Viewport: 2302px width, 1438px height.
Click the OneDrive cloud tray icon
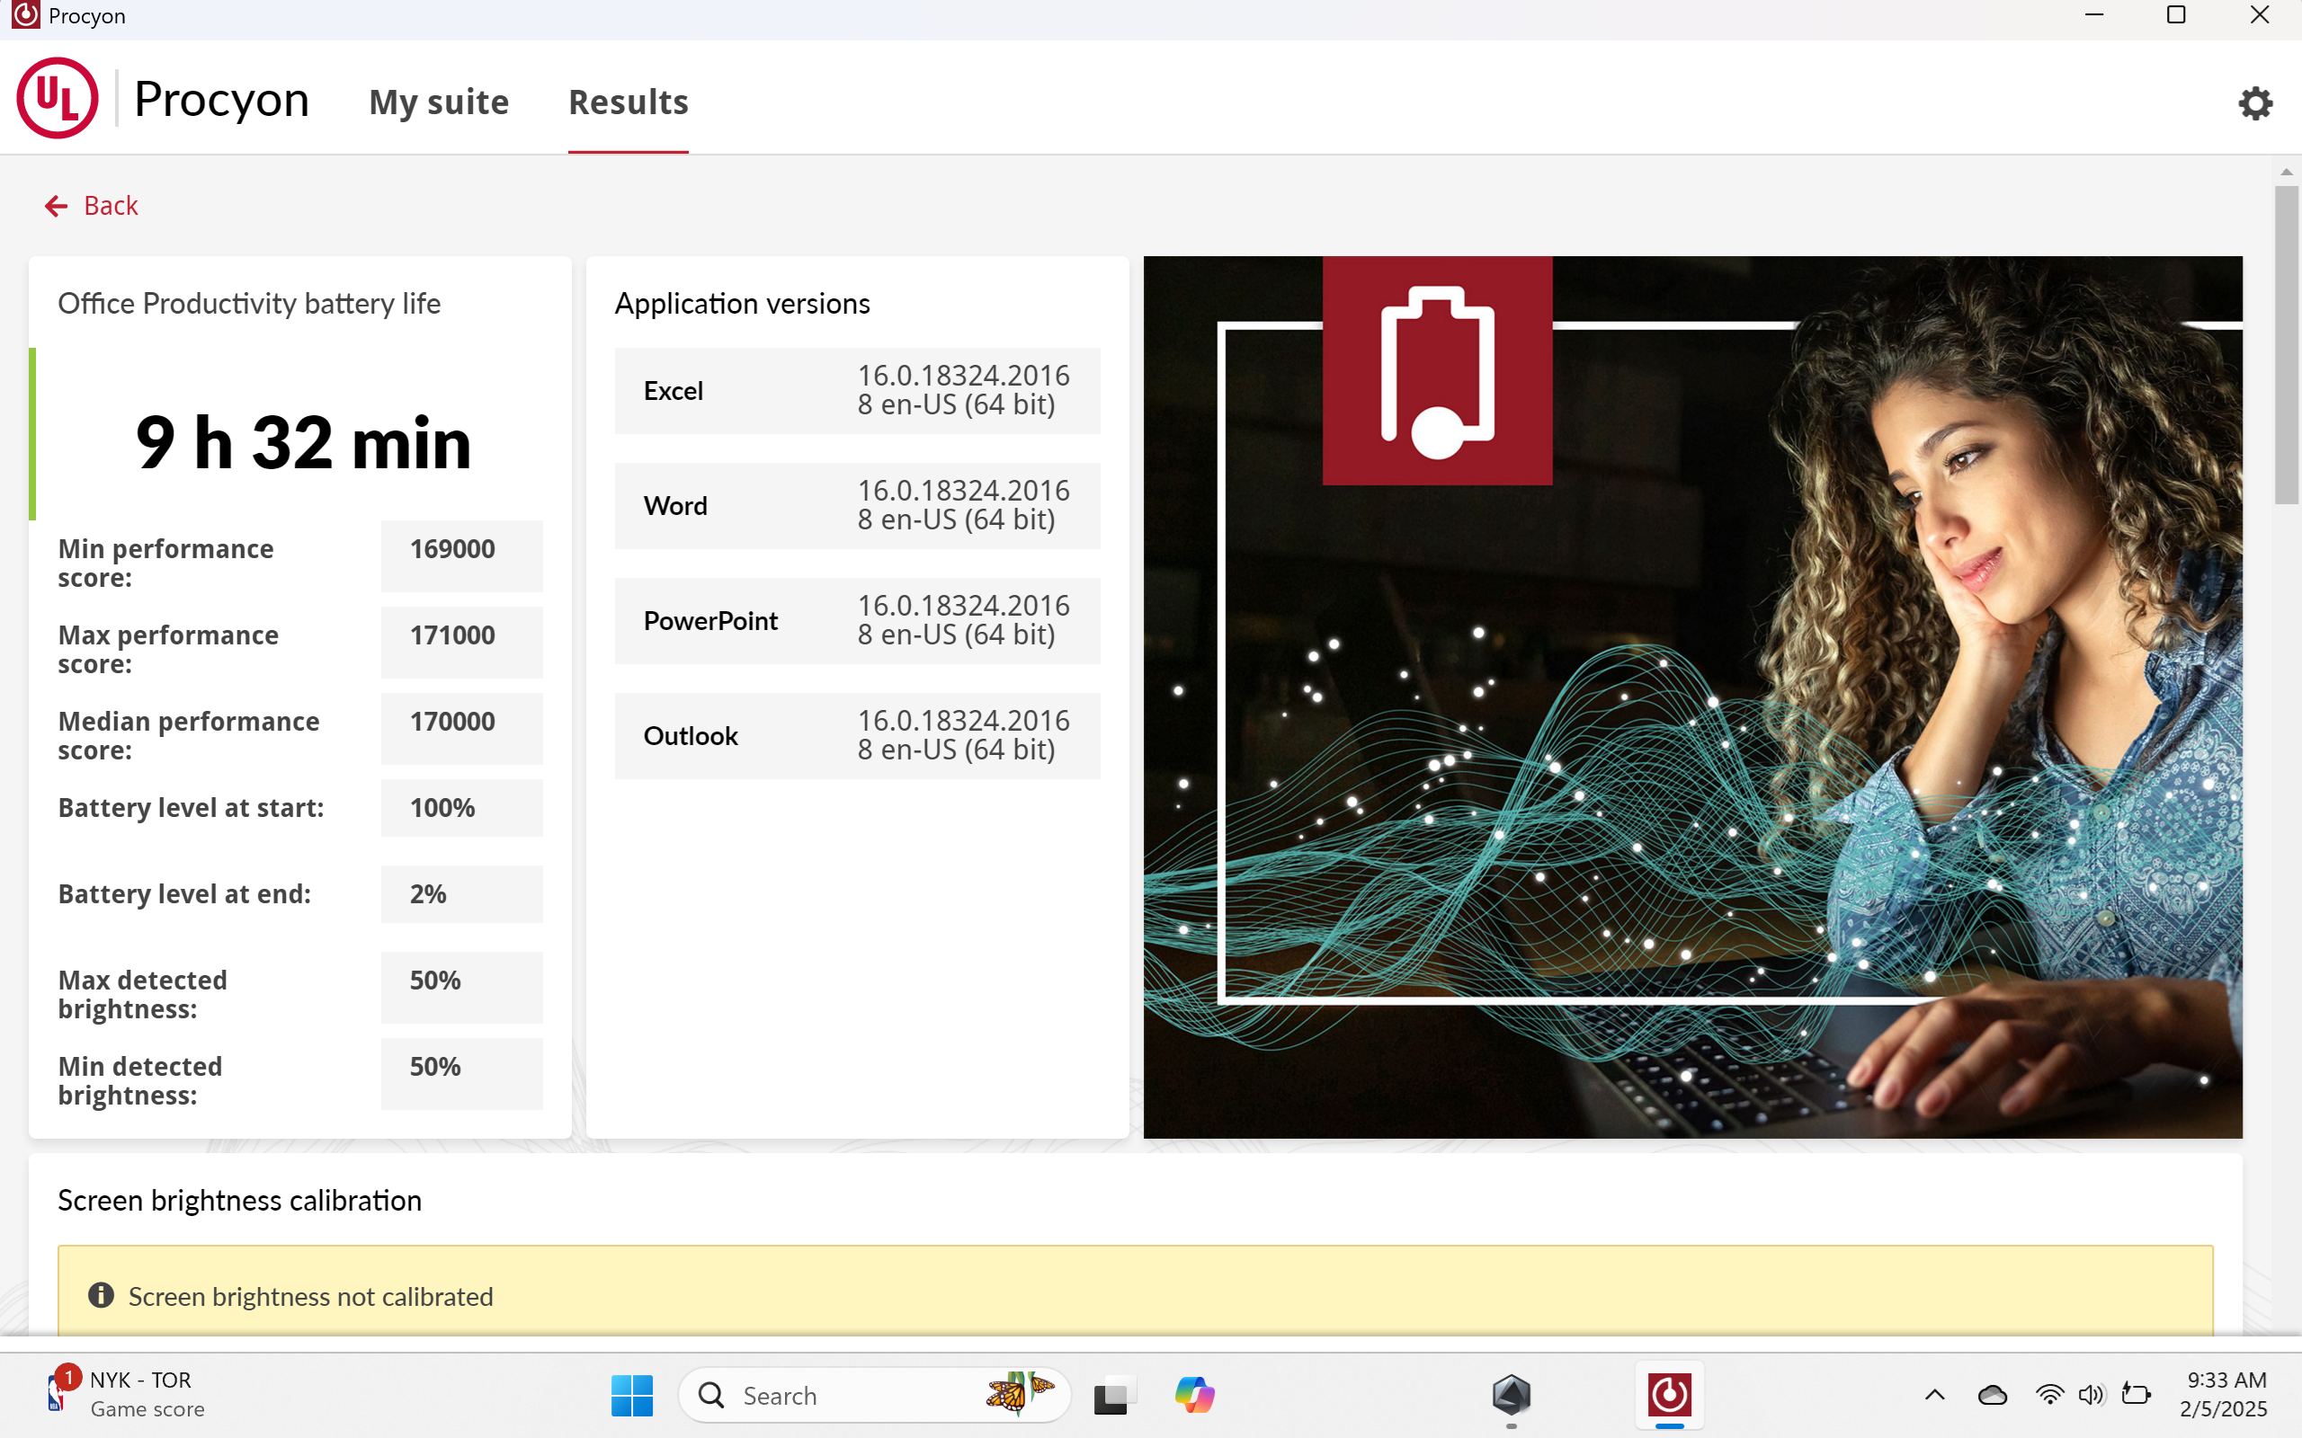click(1992, 1395)
